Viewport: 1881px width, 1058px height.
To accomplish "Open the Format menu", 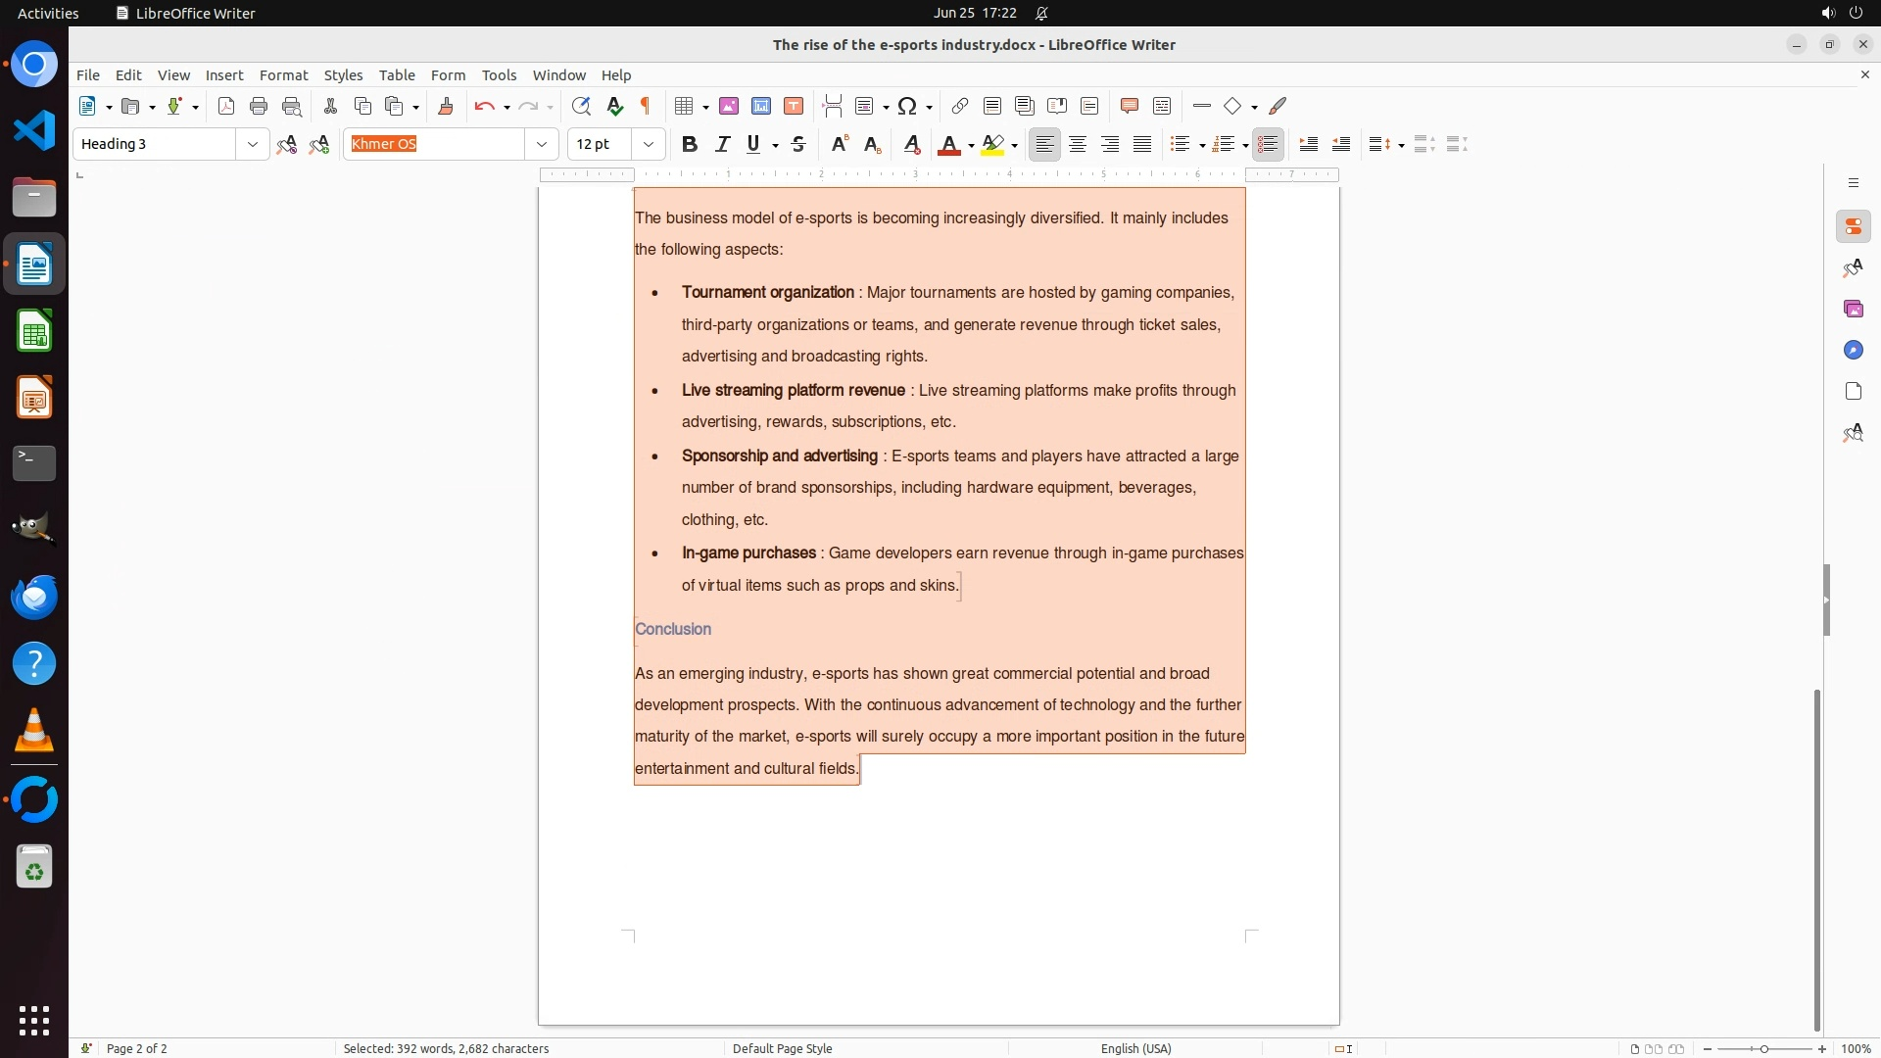I will [283, 75].
